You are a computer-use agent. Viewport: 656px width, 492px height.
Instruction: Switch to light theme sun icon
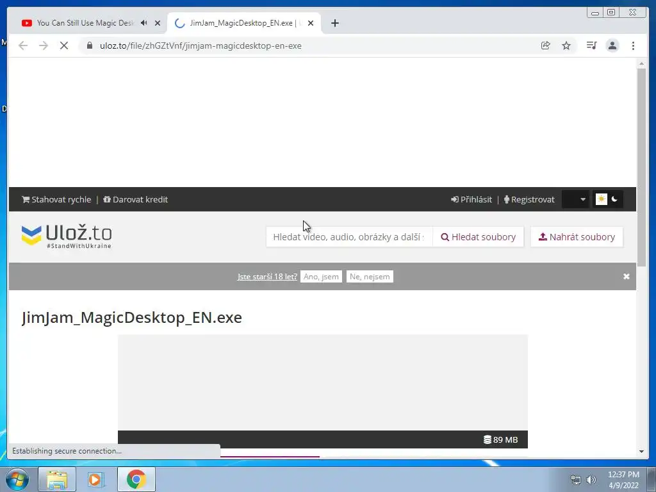point(601,199)
